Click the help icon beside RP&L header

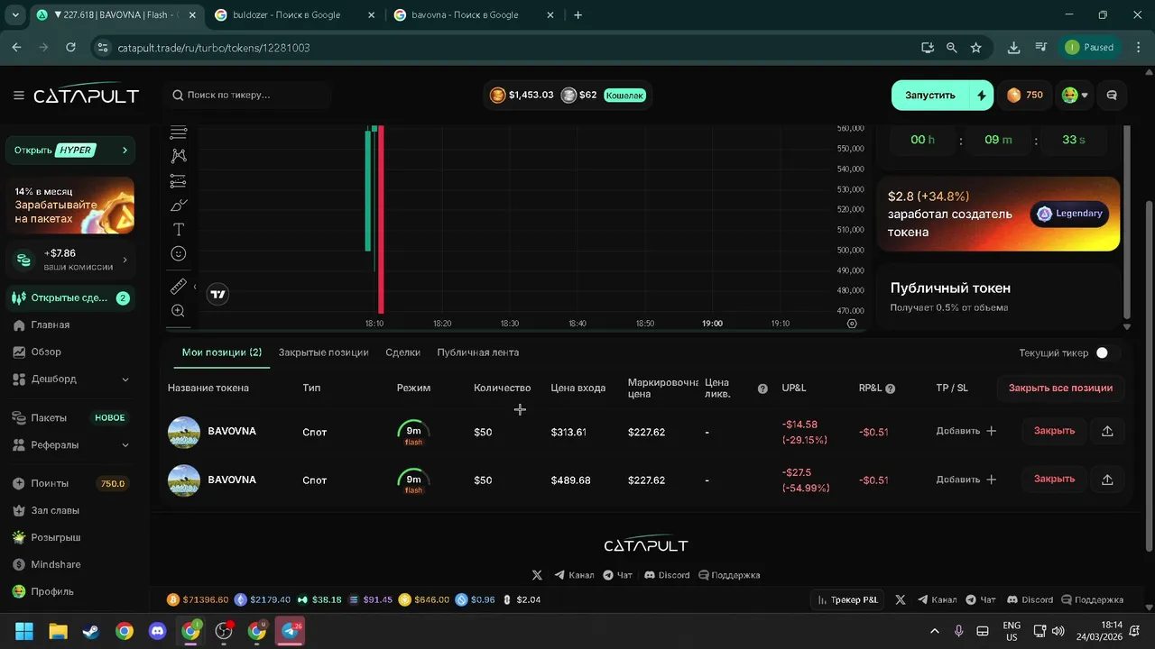(891, 388)
